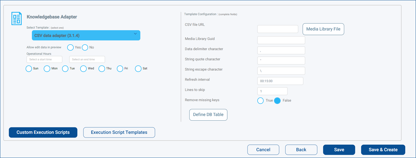Image resolution: width=416 pixels, height=158 pixels.
Task: Enable the Sat operational day
Action: (138, 69)
